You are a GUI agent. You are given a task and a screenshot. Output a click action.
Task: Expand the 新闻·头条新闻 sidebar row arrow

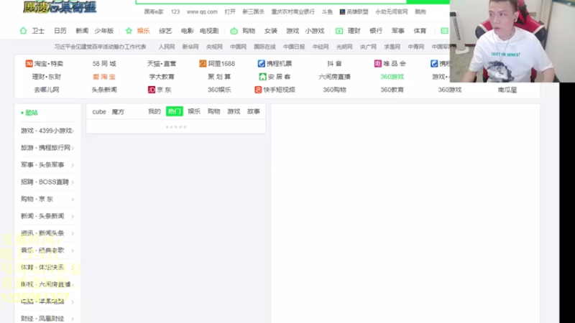[73, 217]
